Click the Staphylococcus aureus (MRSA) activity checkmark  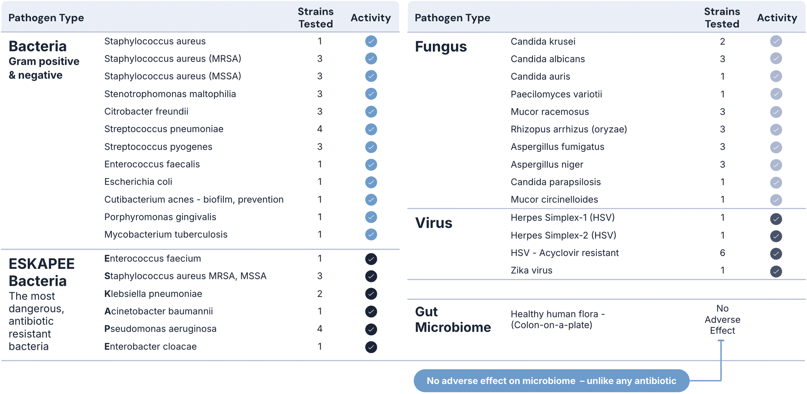371,59
